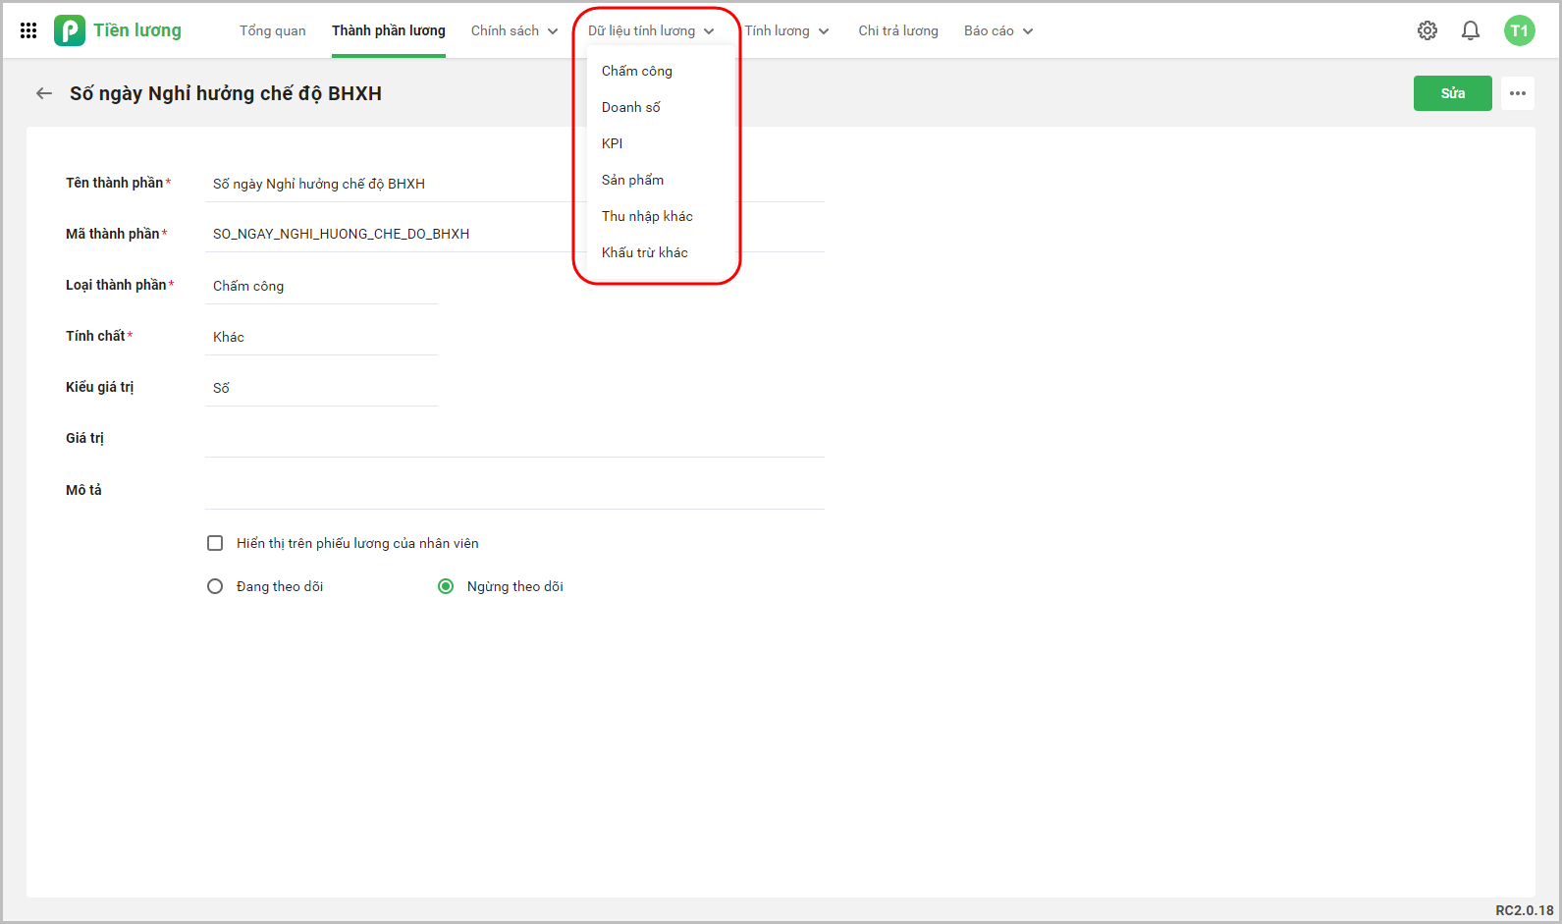Image resolution: width=1562 pixels, height=924 pixels.
Task: Open the three-dot more options button
Action: (x=1517, y=93)
